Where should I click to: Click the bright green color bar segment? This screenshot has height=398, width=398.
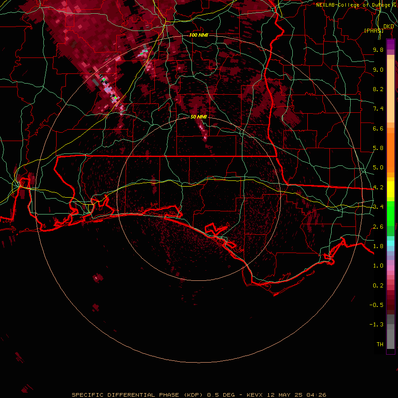390,213
